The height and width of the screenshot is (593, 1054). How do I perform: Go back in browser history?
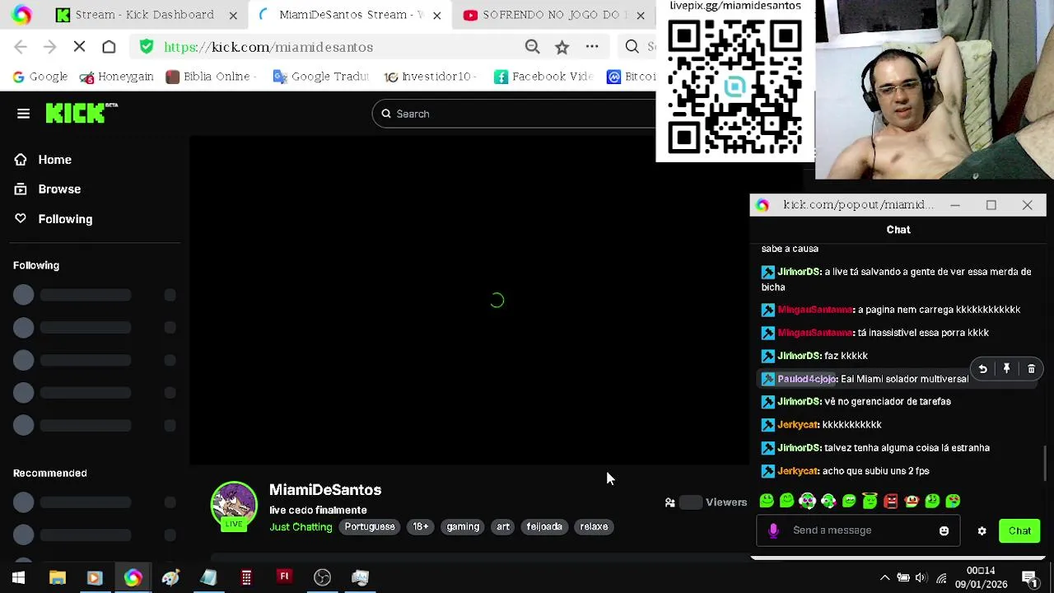[x=21, y=47]
